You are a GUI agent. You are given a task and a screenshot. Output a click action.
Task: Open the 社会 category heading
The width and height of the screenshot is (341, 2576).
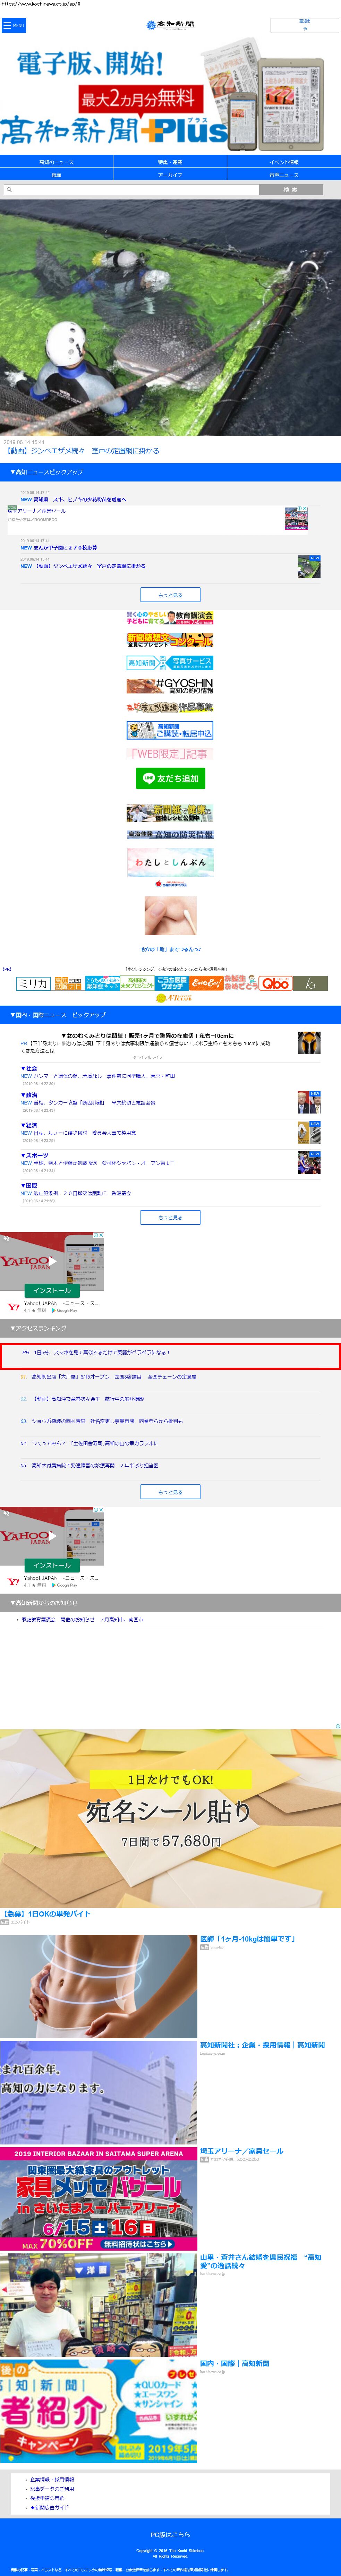click(29, 1068)
